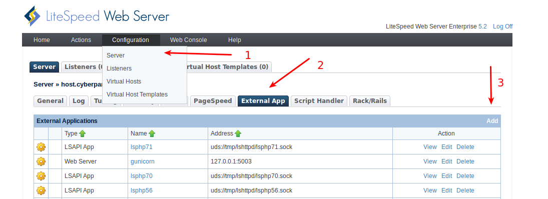Viewport: 548px width, 199px height.
Task: Click address uds://tmp/lshttpd/lsphp56.sock
Action: (252, 190)
